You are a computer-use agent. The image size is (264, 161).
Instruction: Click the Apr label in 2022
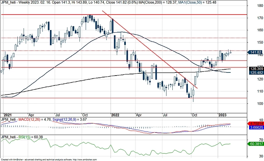[139, 115]
